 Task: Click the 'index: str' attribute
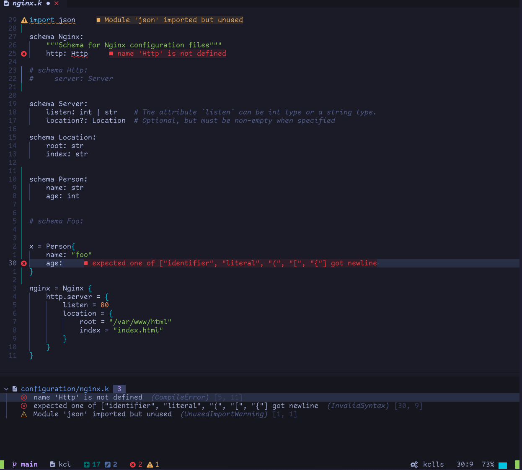tap(67, 154)
